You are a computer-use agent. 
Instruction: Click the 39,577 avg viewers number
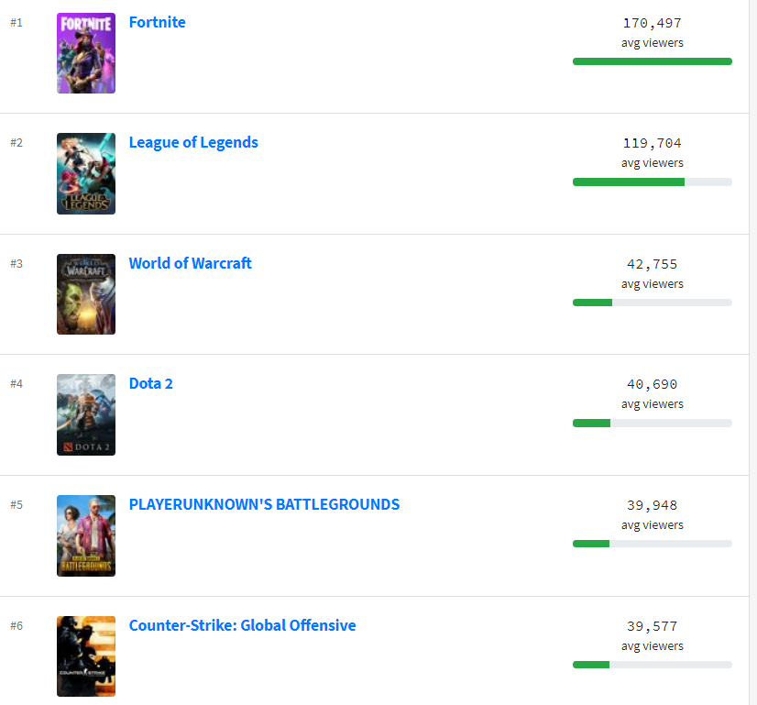pos(652,626)
